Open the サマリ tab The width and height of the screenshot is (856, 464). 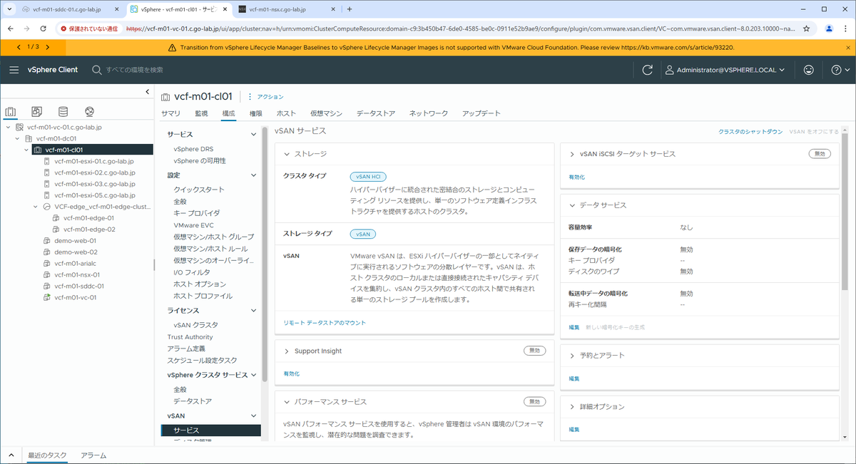170,113
